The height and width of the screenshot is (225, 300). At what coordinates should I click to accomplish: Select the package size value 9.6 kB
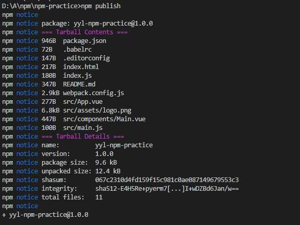click(106, 162)
